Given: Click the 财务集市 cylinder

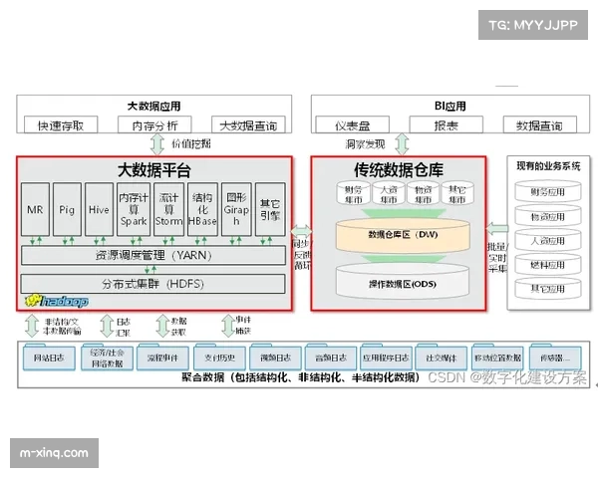Looking at the screenshot, I should [x=354, y=193].
